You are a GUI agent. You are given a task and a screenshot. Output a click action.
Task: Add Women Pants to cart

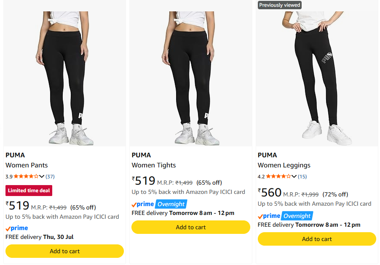coord(65,251)
